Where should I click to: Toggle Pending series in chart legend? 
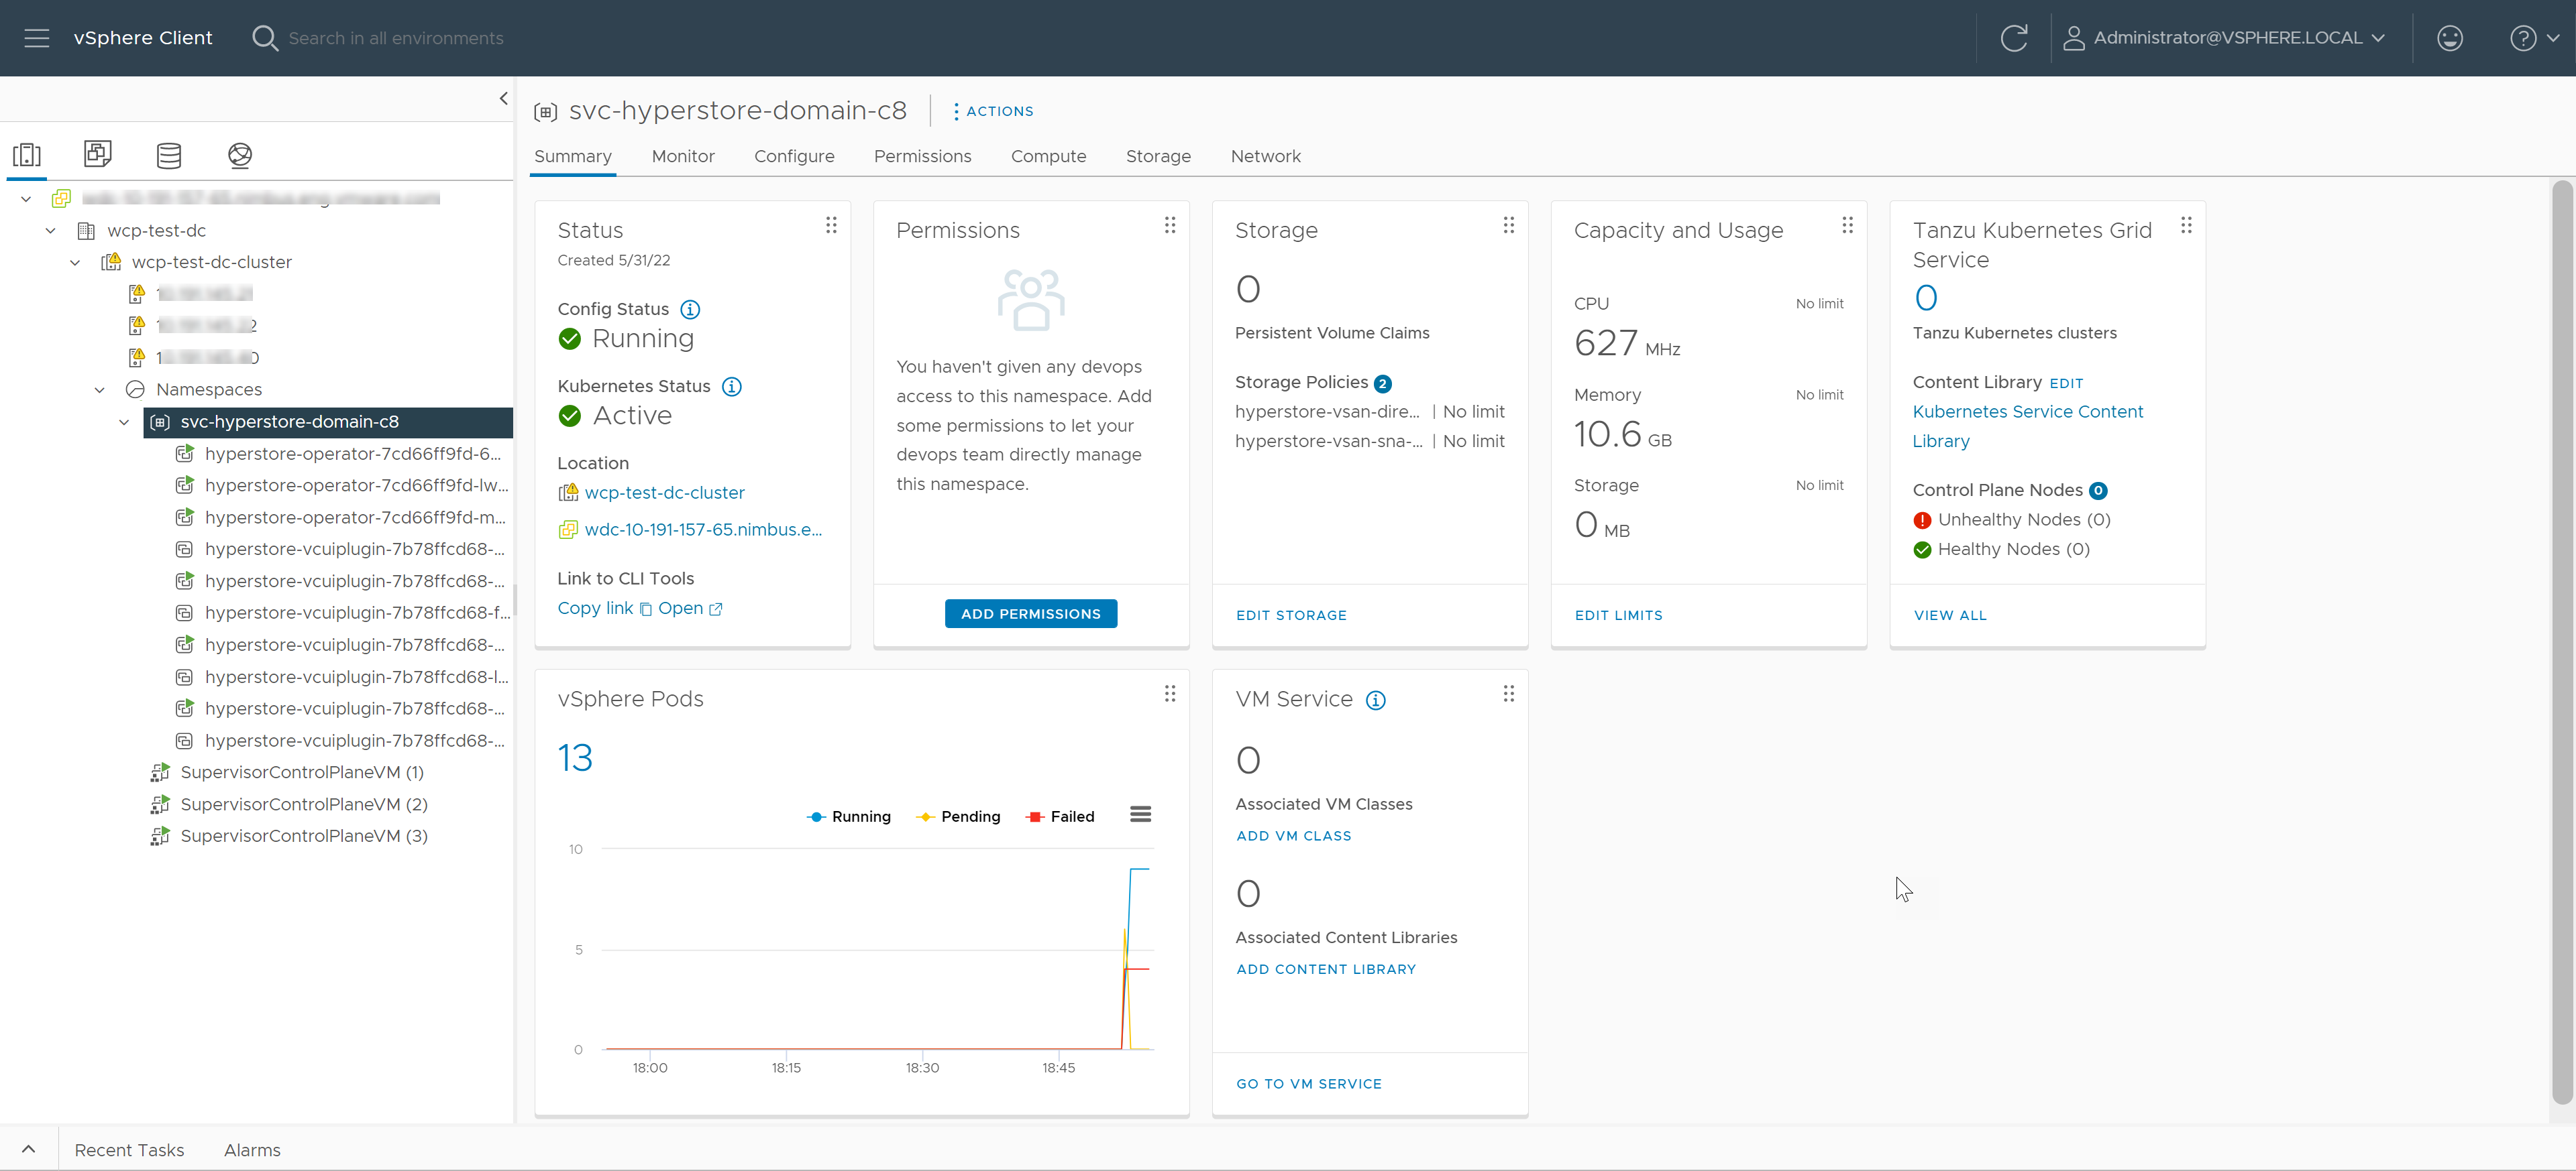(x=958, y=817)
